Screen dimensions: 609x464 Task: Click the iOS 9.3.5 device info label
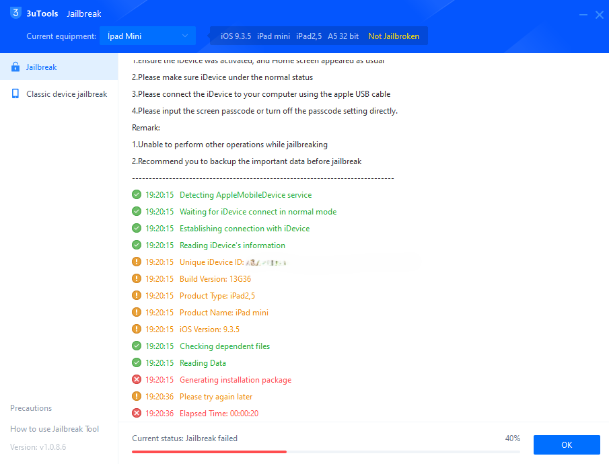[236, 36]
